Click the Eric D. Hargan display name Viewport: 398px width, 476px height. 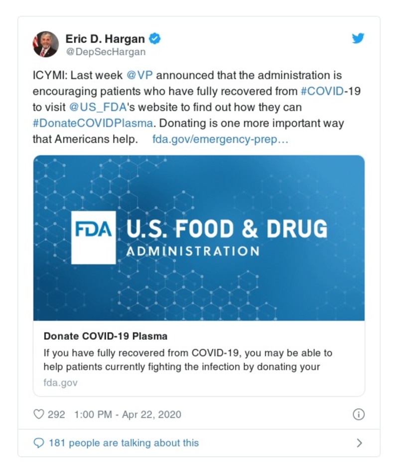(x=105, y=38)
